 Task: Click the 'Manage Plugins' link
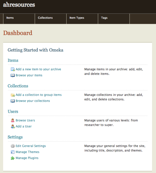click(x=27, y=158)
